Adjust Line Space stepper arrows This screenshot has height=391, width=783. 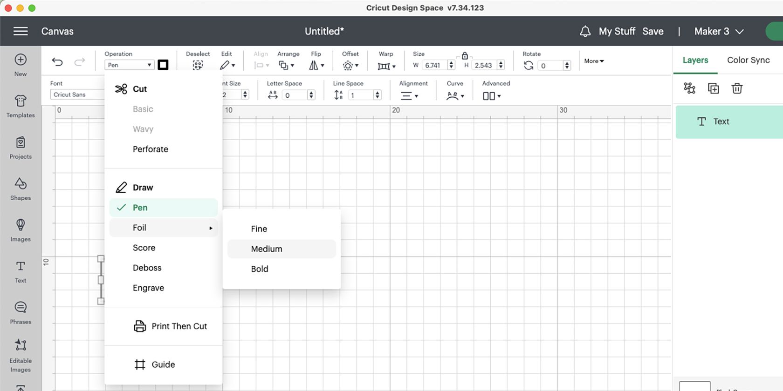click(378, 95)
